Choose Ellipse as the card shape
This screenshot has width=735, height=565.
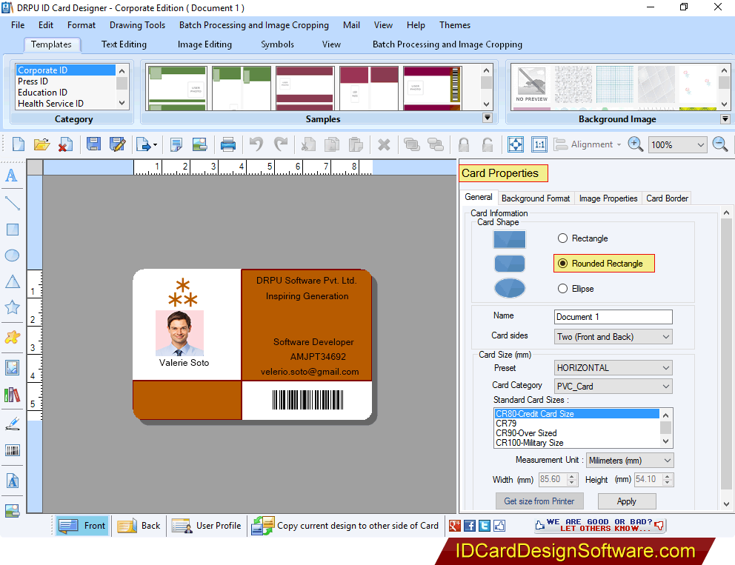(x=562, y=288)
